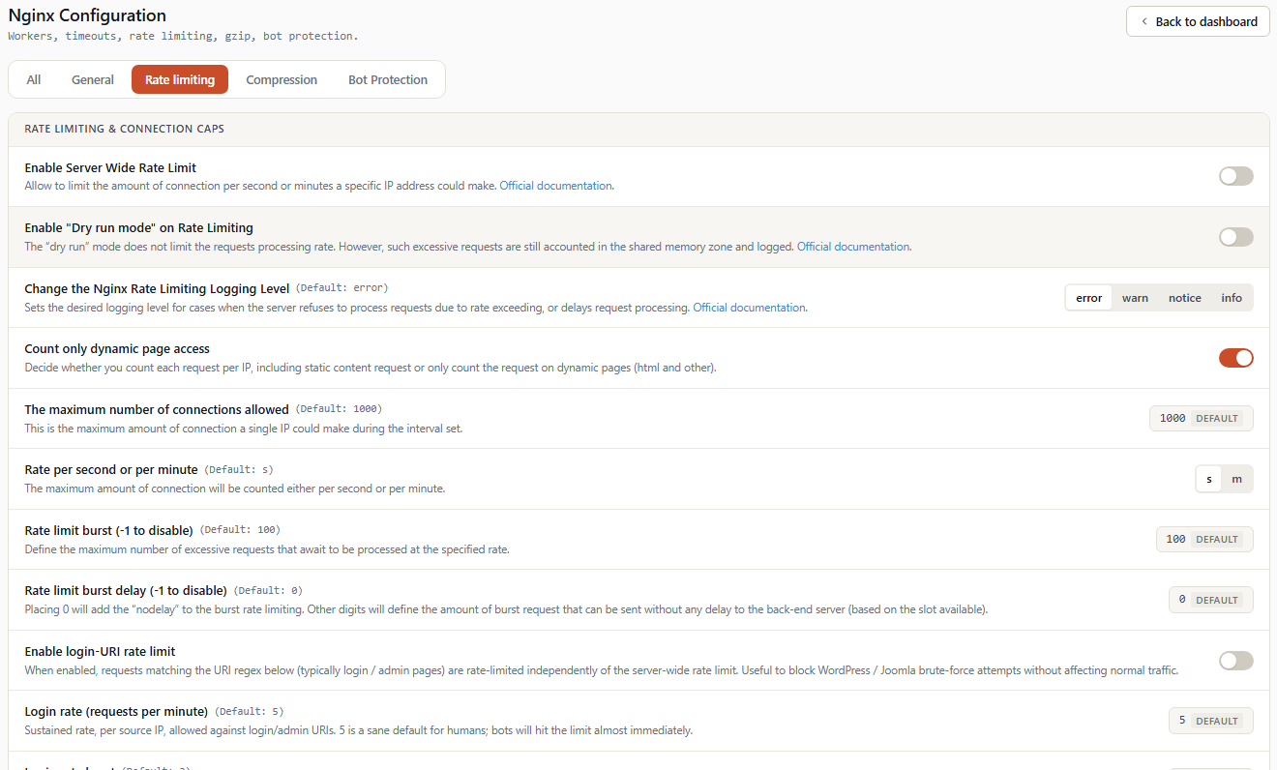Viewport: 1277px width, 770px height.
Task: Choose info logging level
Action: point(1232,298)
